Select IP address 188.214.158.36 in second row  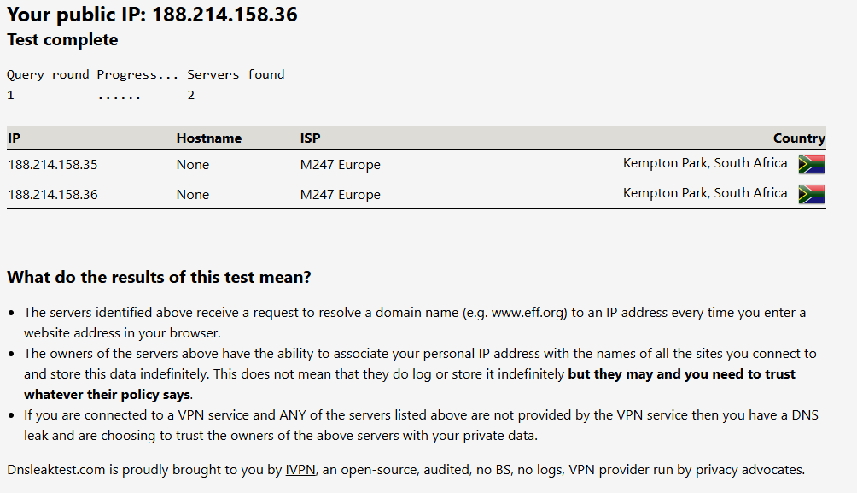coord(52,194)
